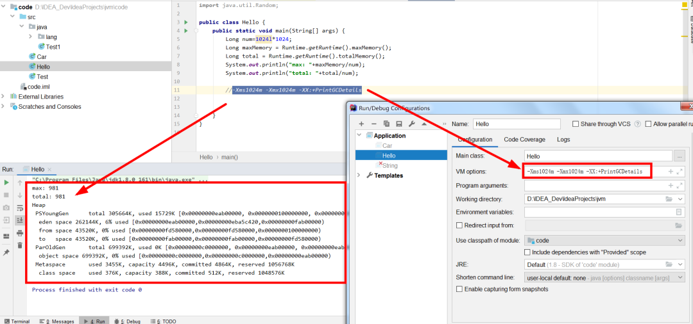Enable Share through VCS checkbox

[x=576, y=124]
